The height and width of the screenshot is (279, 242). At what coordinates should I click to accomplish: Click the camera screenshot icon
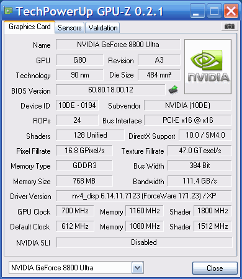coord(230,27)
